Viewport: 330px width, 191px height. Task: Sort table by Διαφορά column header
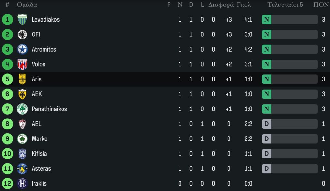221,5
